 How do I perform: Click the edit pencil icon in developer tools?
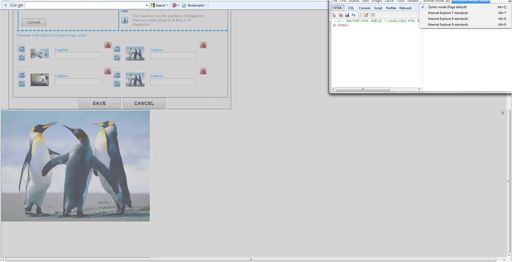tap(366, 15)
